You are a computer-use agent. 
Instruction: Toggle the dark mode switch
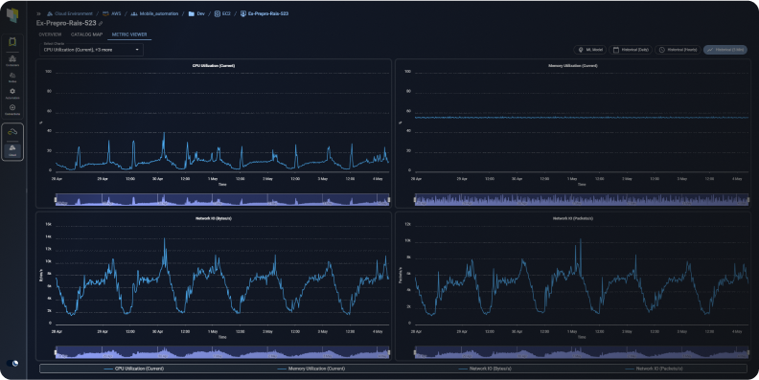(12, 364)
